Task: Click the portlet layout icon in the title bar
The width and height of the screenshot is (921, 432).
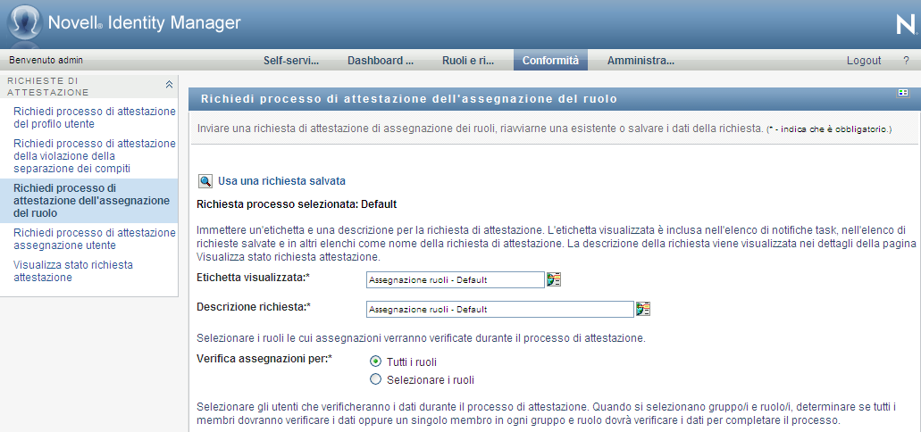Action: pos(903,93)
